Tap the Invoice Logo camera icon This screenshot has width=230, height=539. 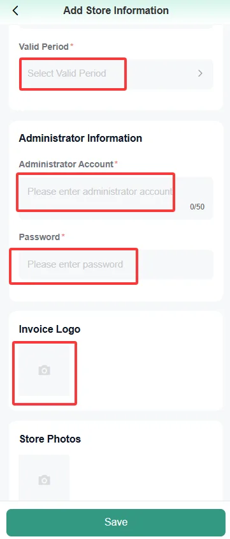44,370
